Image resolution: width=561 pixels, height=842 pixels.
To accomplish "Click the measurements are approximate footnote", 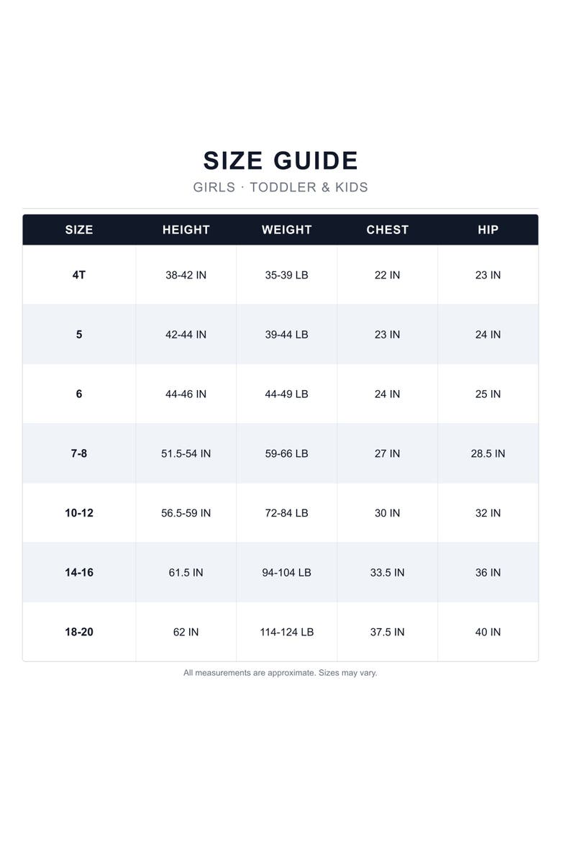I will [280, 673].
